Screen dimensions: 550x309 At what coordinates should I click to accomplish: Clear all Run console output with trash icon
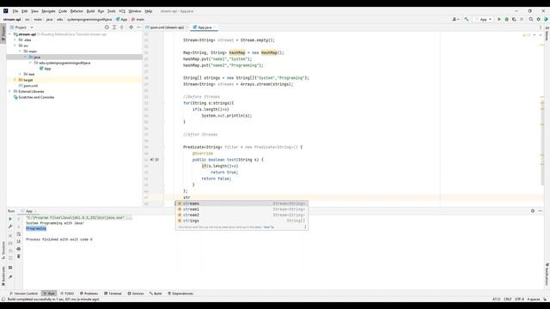pos(19,257)
